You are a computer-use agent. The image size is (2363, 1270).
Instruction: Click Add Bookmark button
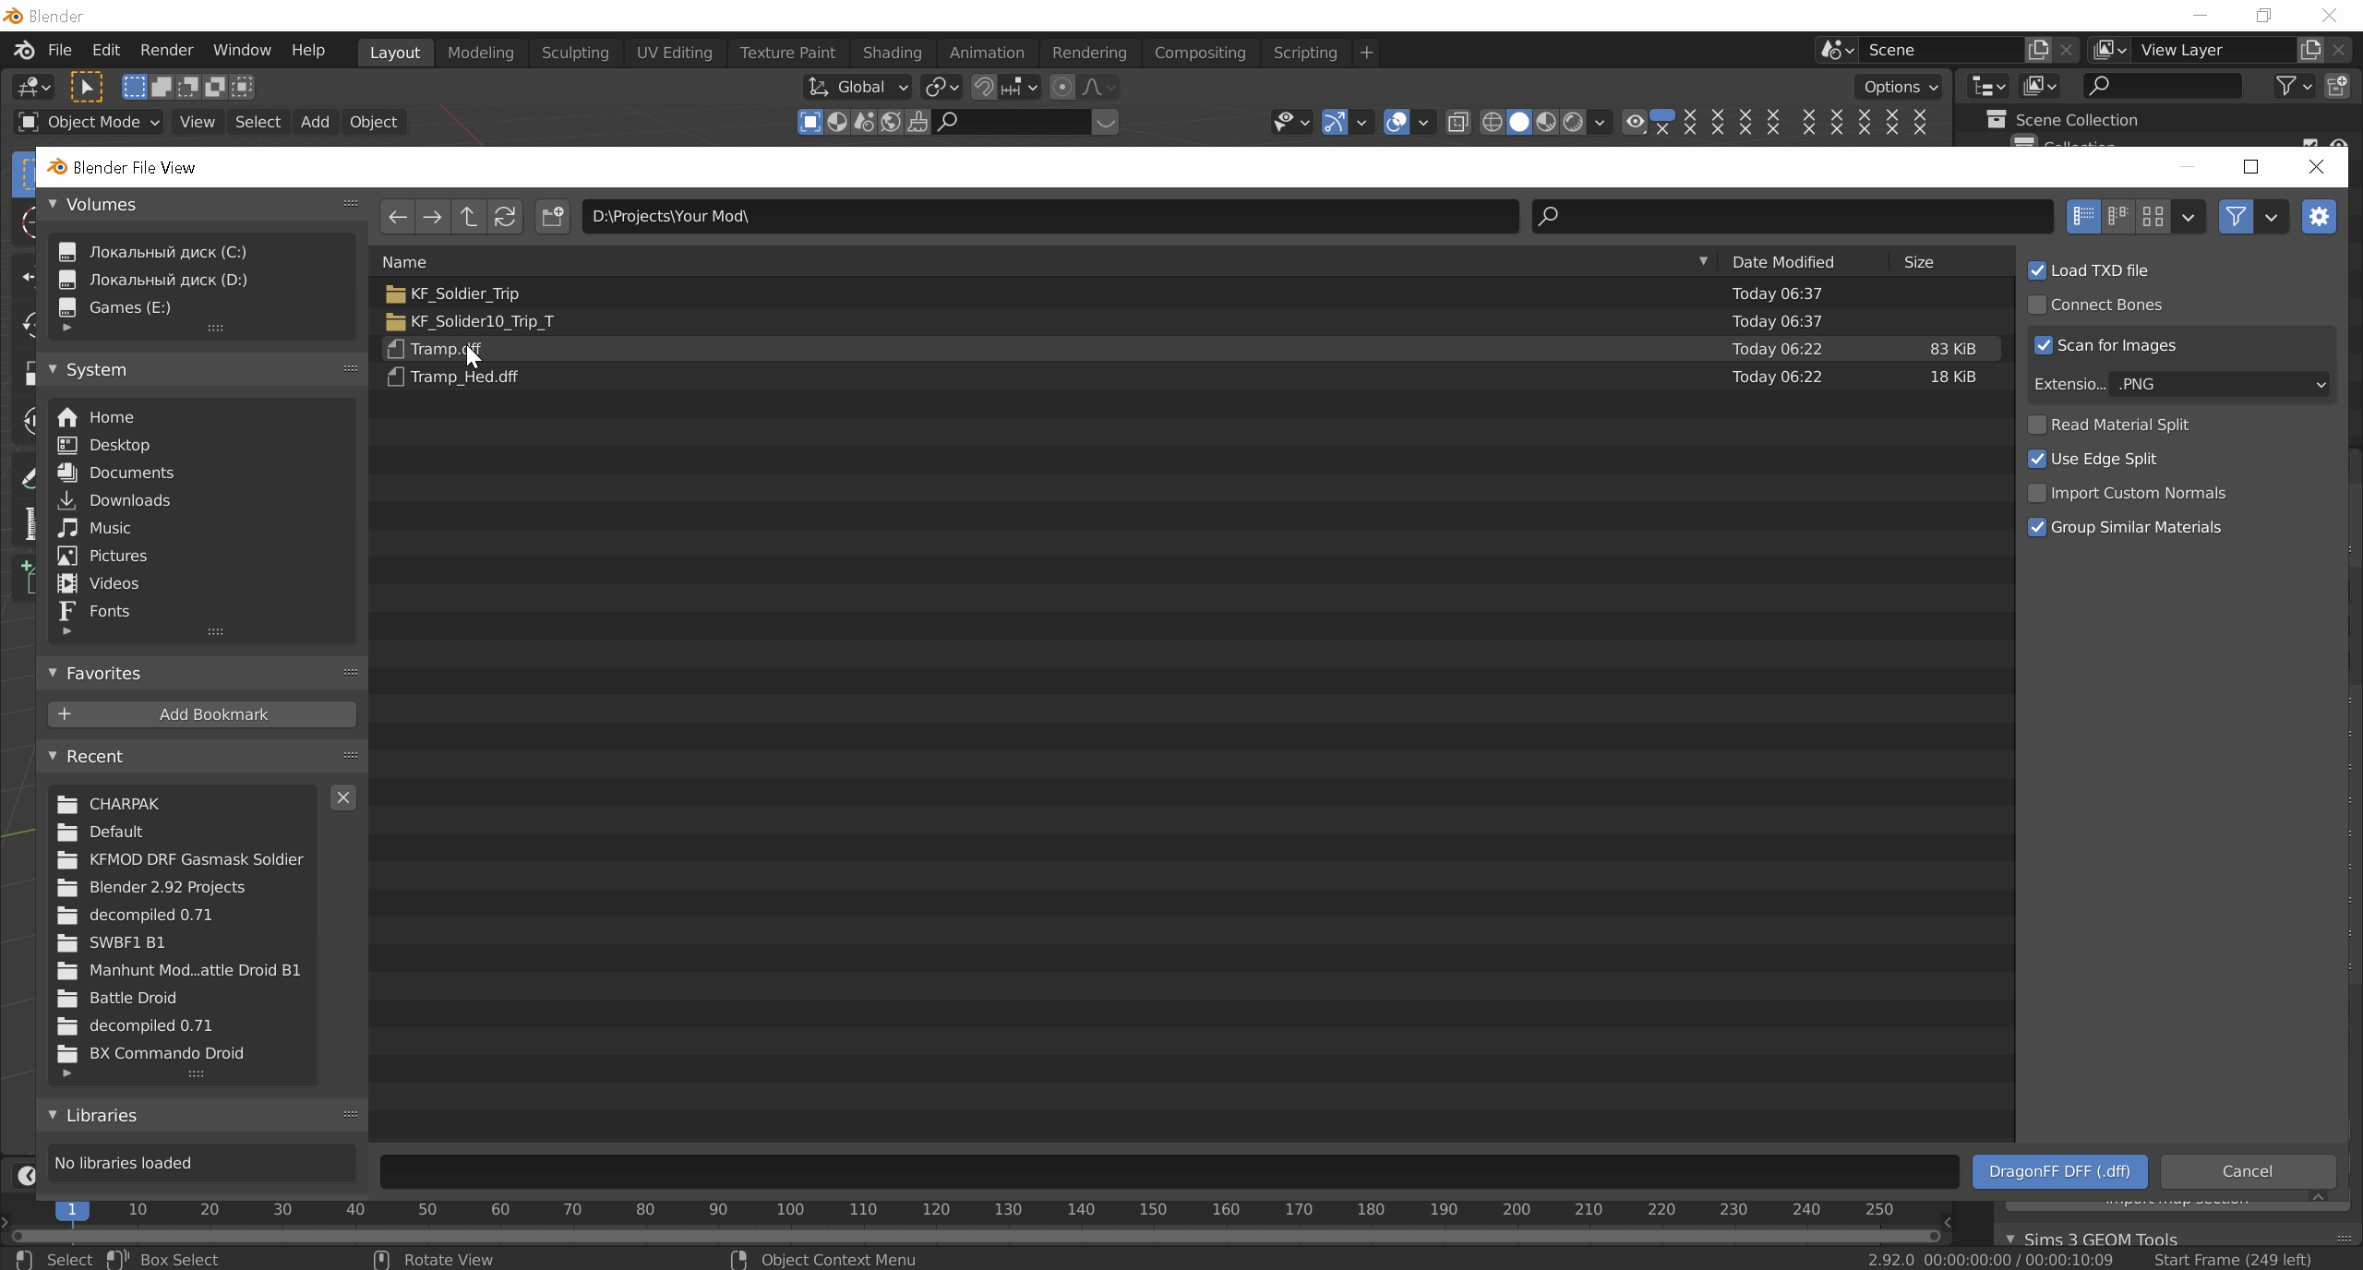202,714
